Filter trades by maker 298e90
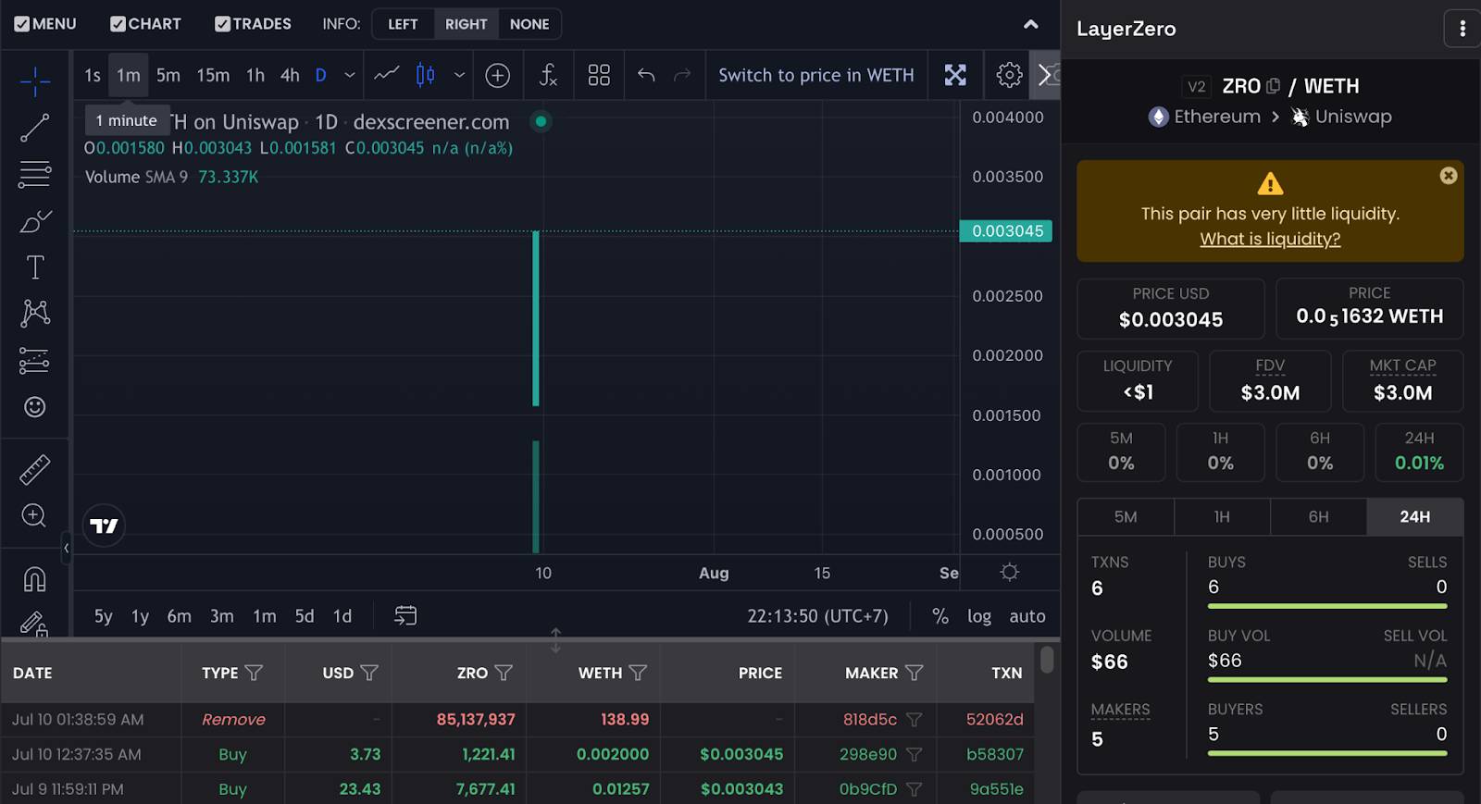This screenshot has height=804, width=1481. [x=914, y=754]
